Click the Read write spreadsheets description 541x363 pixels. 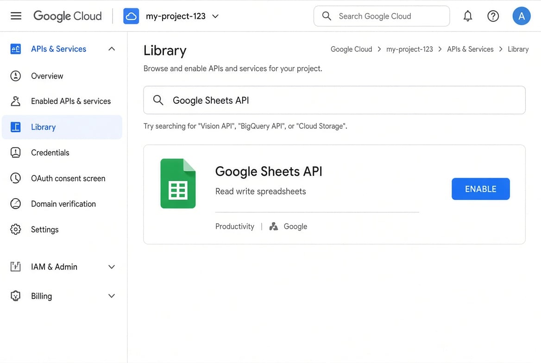(x=260, y=191)
